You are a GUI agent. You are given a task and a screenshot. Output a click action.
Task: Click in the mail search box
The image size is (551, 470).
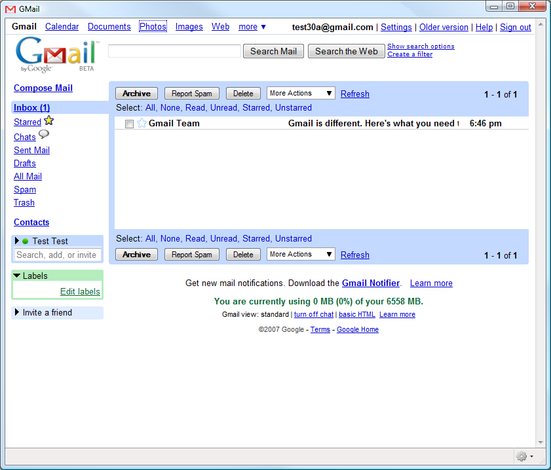[175, 51]
